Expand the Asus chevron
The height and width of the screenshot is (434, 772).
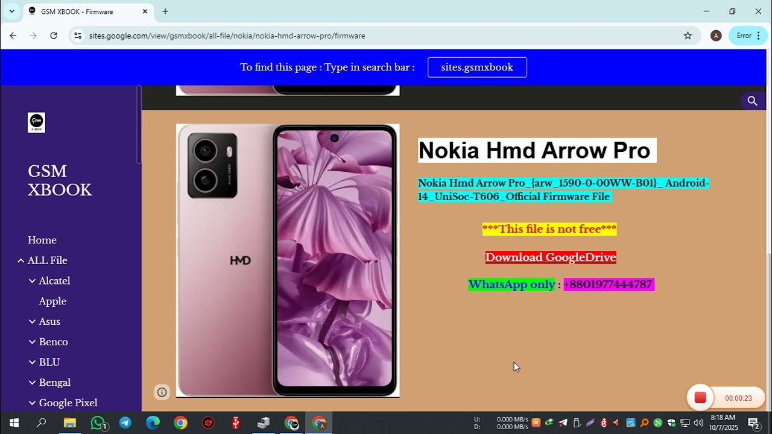[33, 321]
